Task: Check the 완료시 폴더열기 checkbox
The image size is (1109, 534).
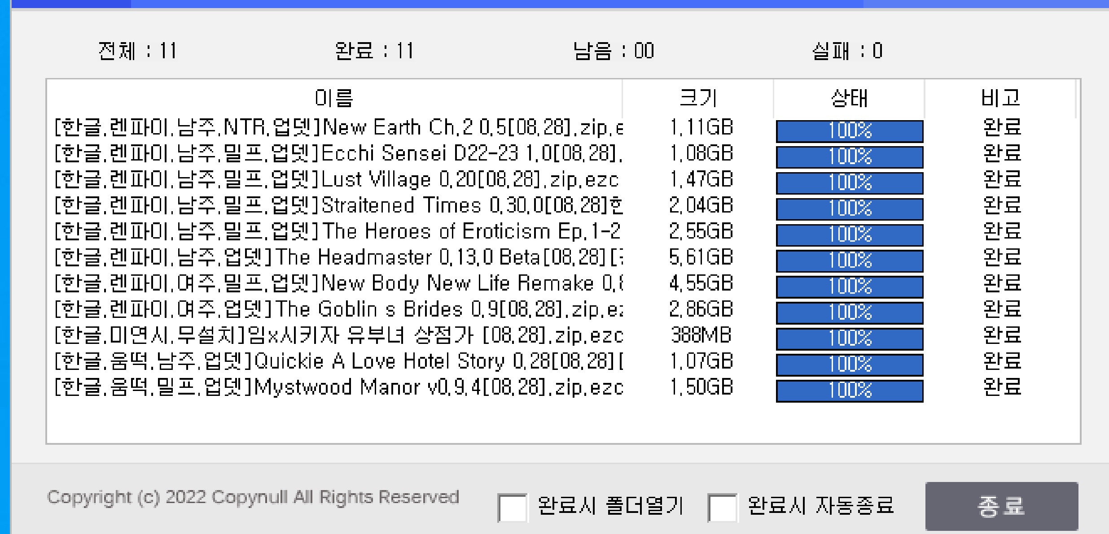Action: pyautogui.click(x=512, y=507)
